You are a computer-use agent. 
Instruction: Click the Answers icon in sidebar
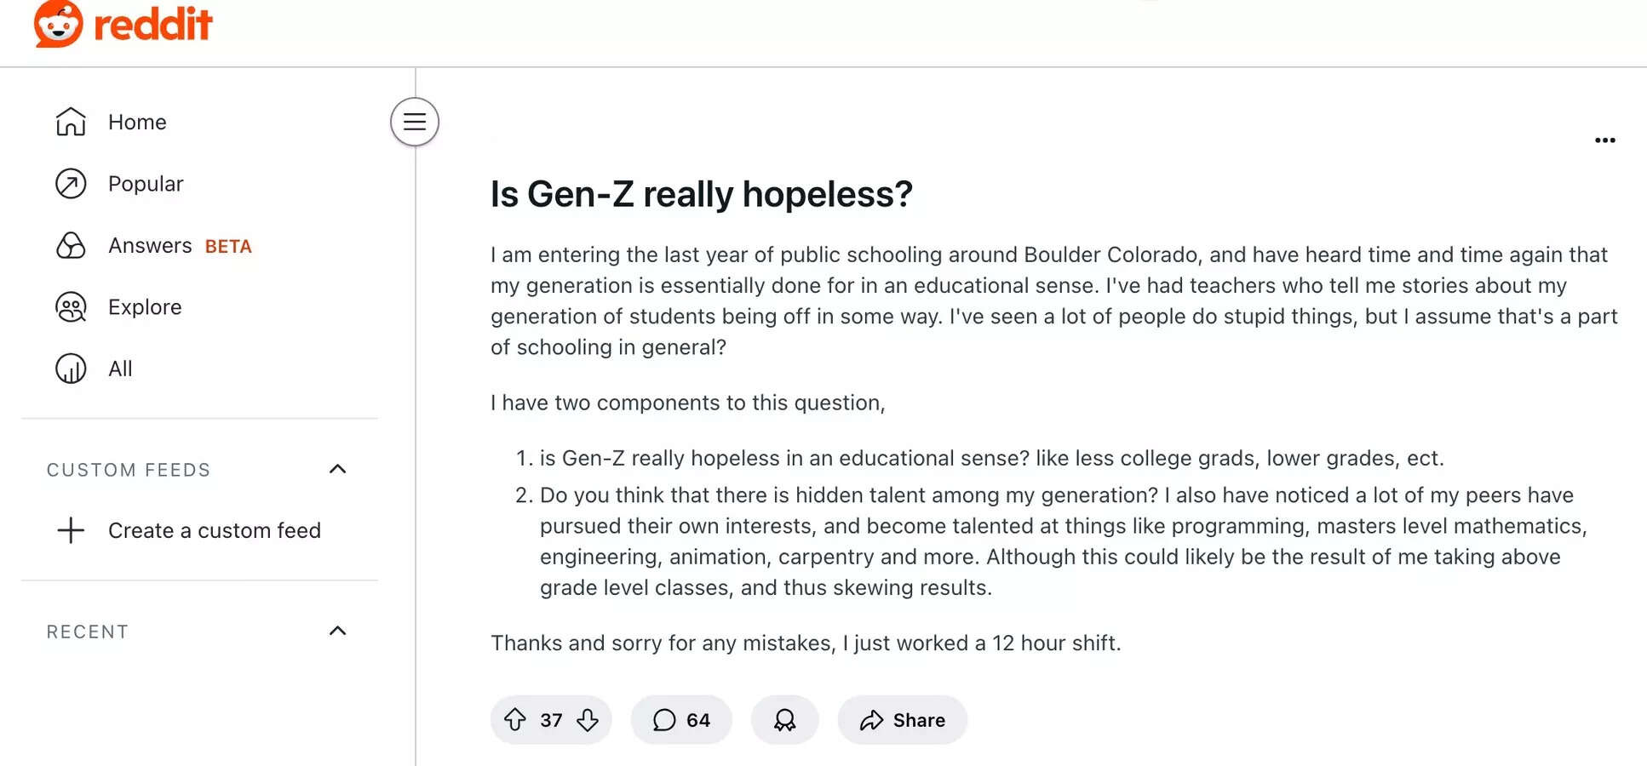coord(71,246)
